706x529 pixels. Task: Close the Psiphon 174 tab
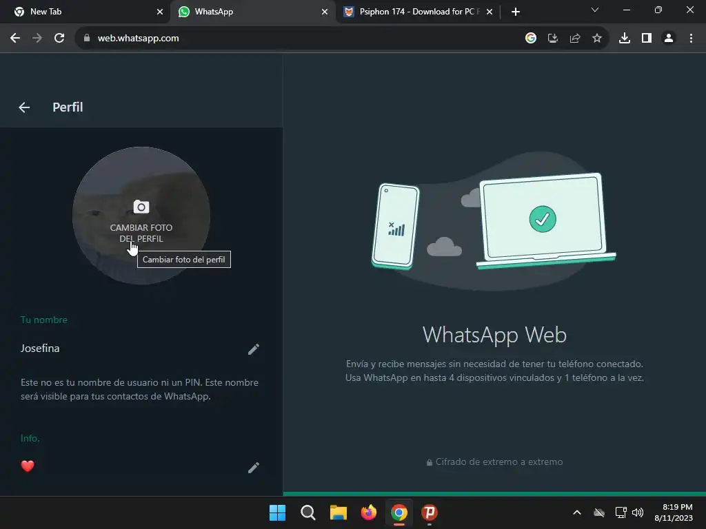(490, 12)
